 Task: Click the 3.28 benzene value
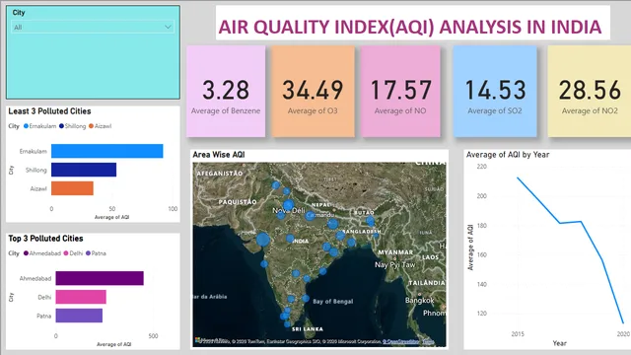pos(226,90)
